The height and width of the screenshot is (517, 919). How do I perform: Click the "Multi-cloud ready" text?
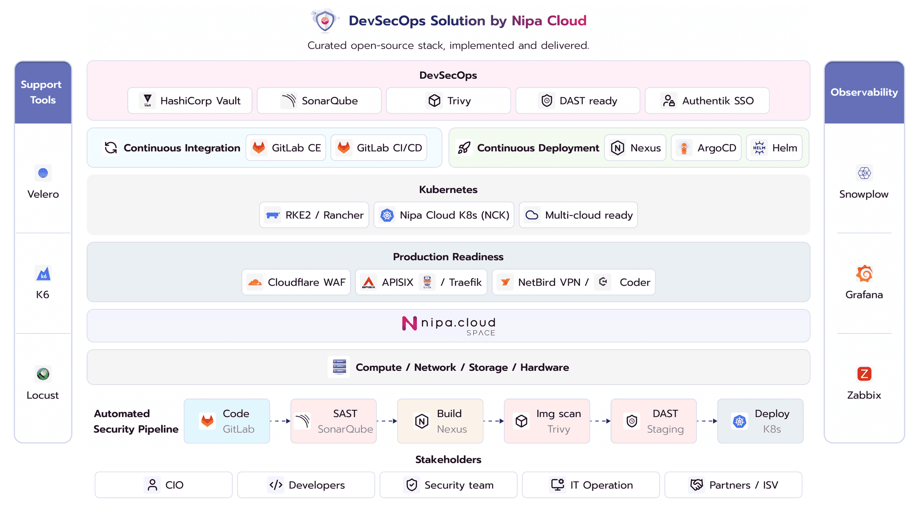point(589,215)
